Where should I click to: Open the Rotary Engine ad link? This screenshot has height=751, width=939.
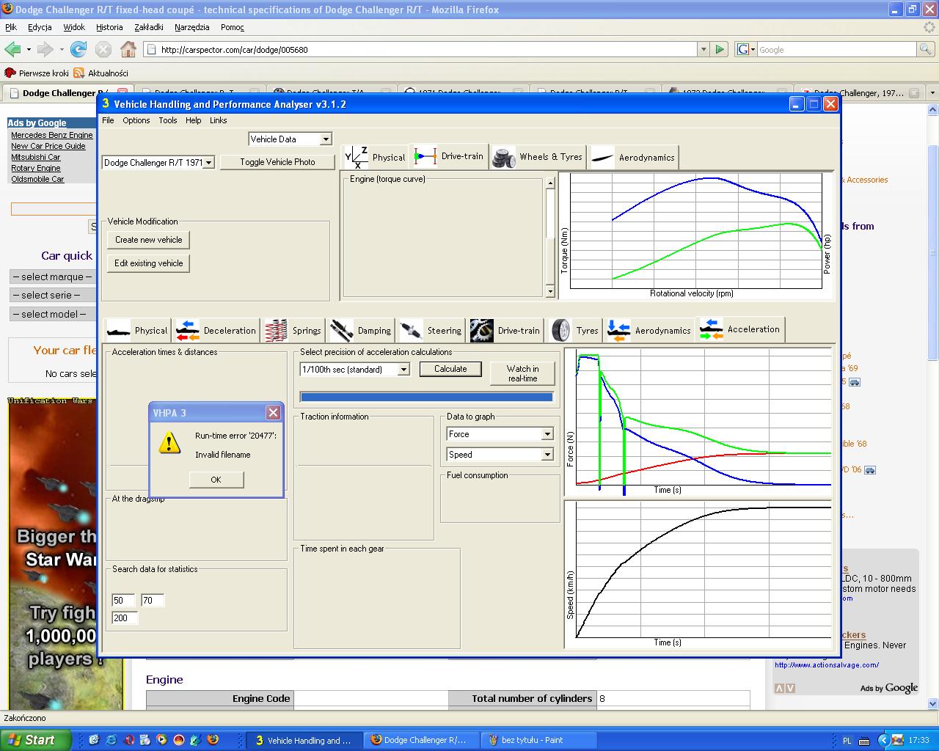(36, 168)
